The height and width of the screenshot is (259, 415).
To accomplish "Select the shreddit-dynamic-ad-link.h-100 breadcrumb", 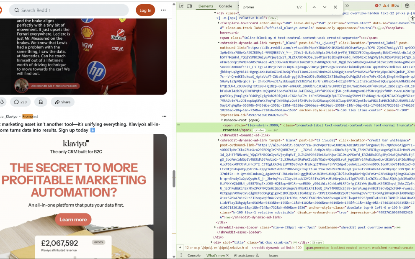I will click(276, 248).
